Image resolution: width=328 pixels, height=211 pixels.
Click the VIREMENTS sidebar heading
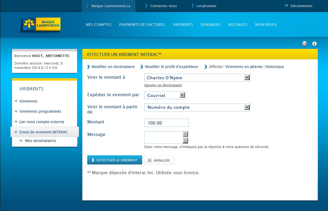click(x=31, y=89)
